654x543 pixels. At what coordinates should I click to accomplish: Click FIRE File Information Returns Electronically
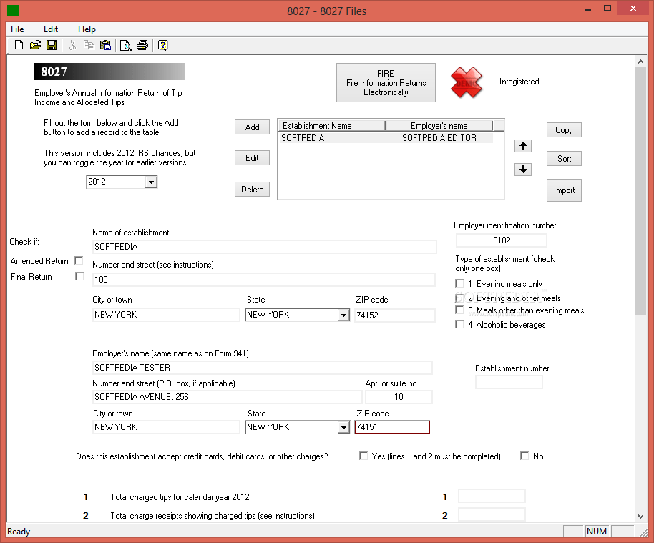tap(386, 82)
